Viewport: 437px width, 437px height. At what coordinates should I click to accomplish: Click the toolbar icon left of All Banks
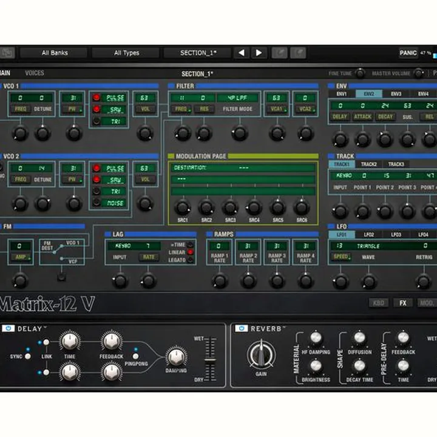(7, 53)
